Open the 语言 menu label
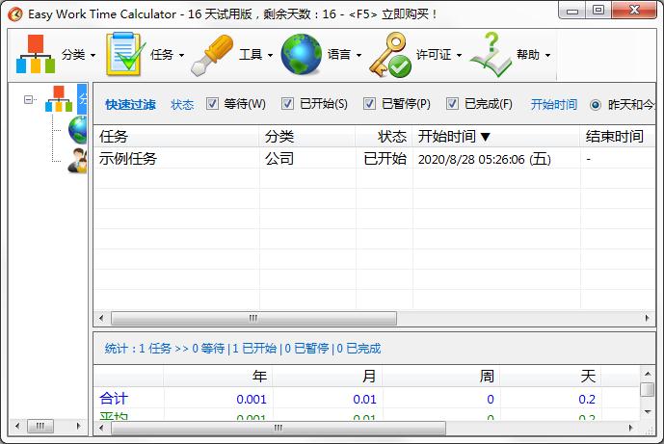 (x=339, y=55)
